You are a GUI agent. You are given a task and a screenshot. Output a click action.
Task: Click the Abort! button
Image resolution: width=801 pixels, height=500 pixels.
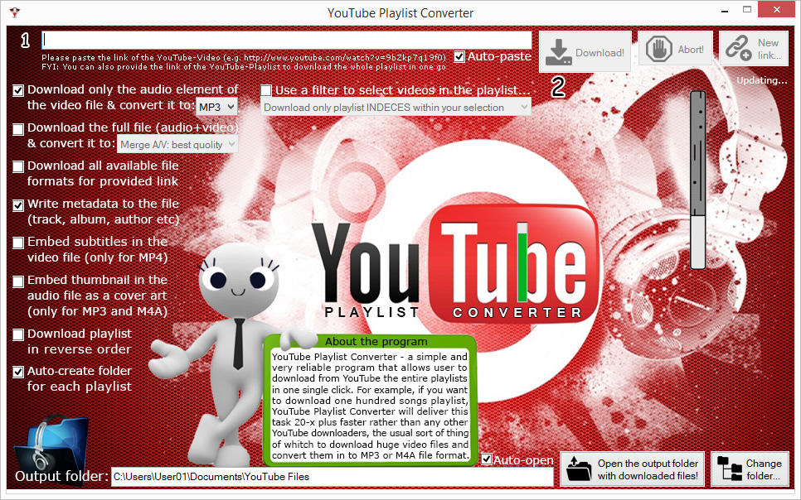click(675, 49)
